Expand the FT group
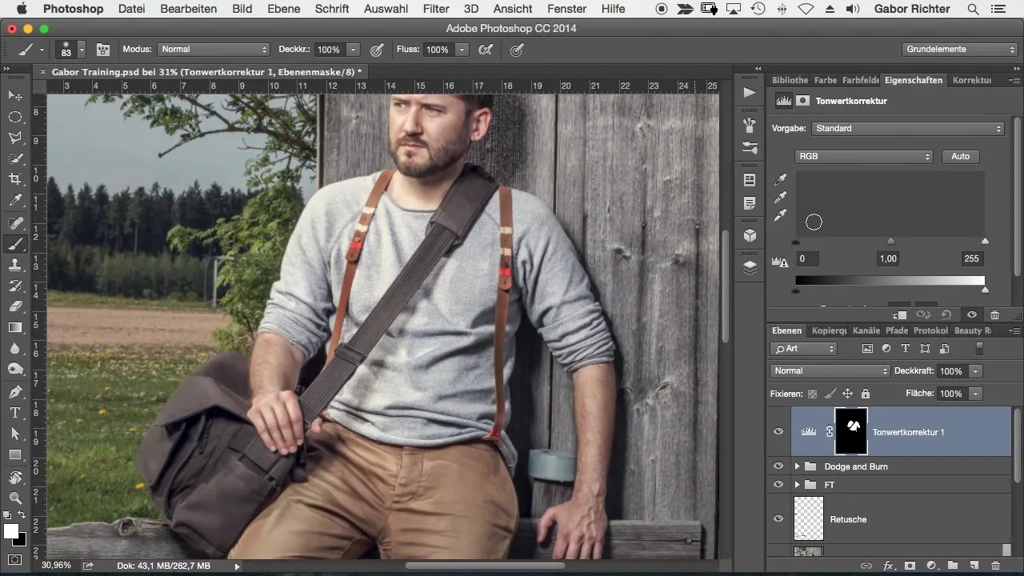This screenshot has width=1024, height=576. click(797, 485)
